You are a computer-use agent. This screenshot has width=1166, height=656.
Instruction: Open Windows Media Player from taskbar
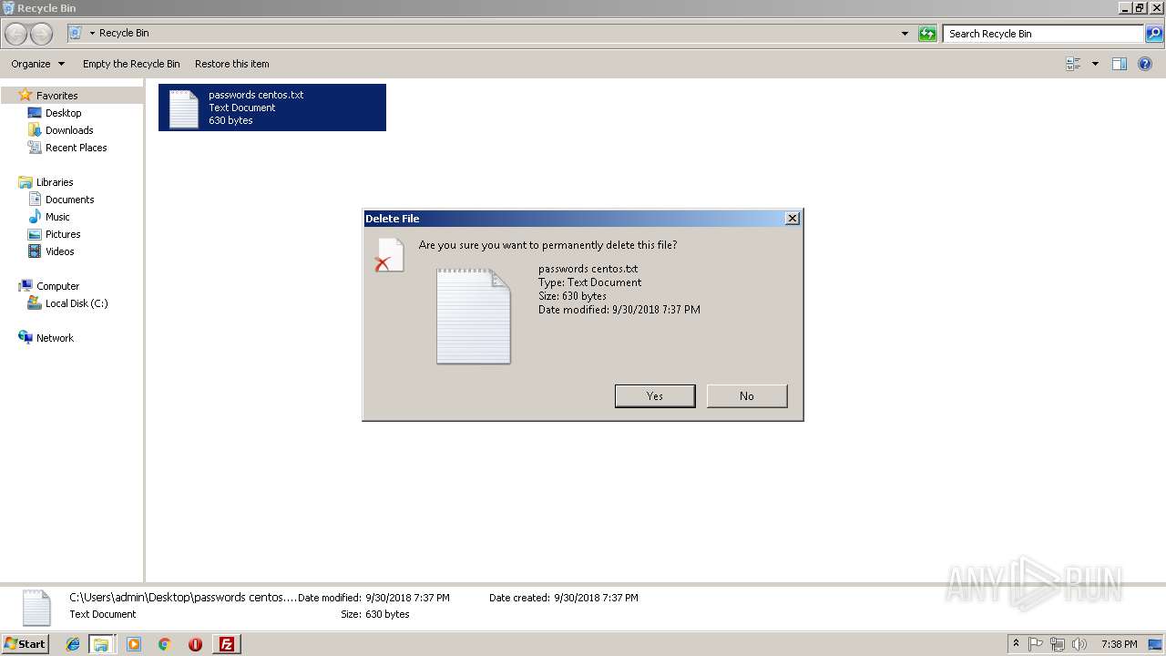(x=134, y=644)
